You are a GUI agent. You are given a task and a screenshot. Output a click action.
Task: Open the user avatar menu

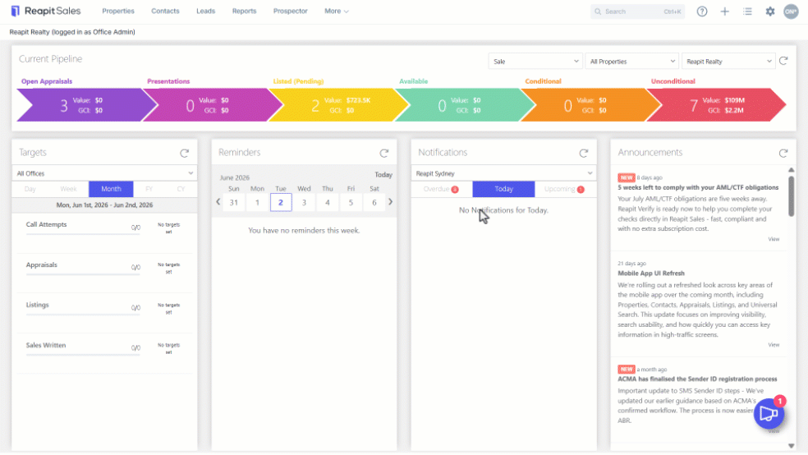click(791, 11)
